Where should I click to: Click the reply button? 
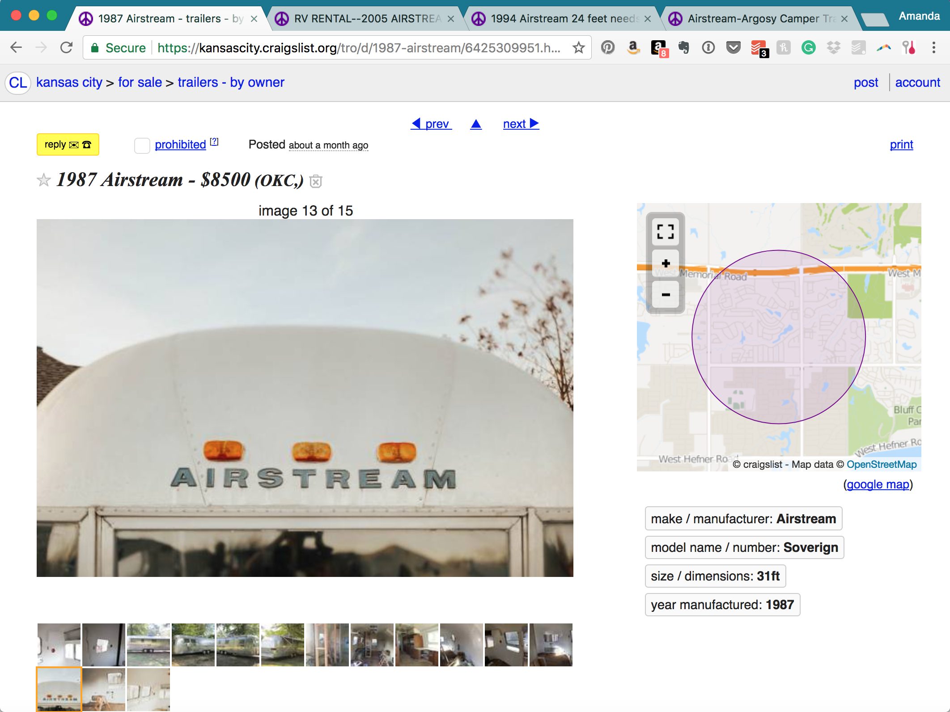pyautogui.click(x=68, y=144)
